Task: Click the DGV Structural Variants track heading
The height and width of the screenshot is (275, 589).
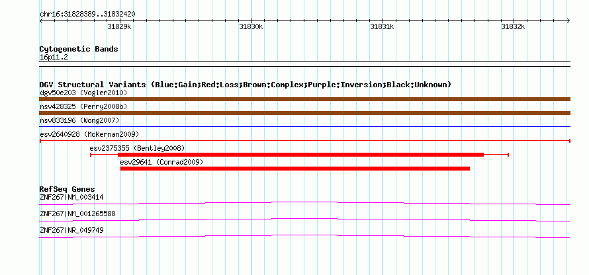Action: (246, 85)
